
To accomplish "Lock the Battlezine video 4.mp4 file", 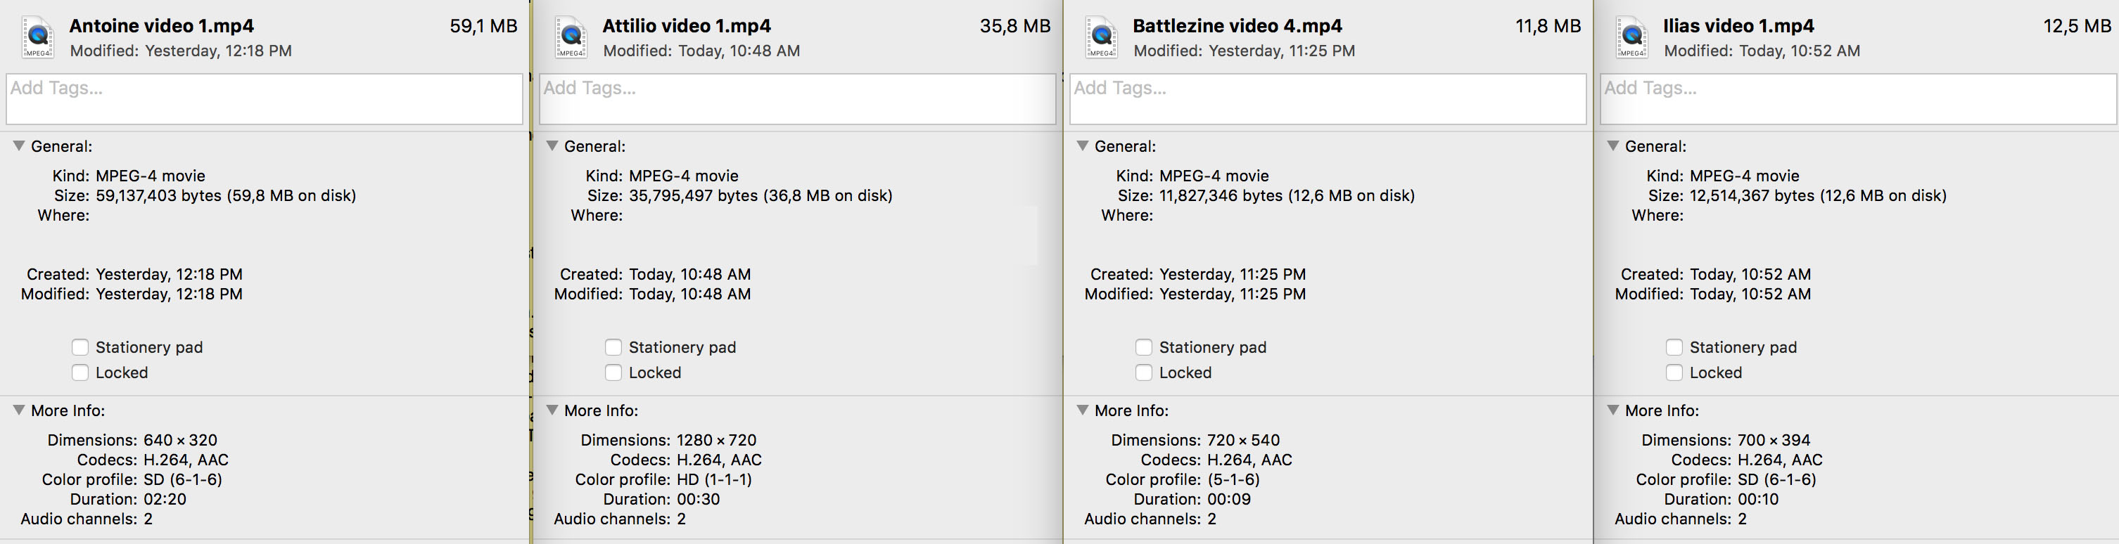I will 1143,373.
